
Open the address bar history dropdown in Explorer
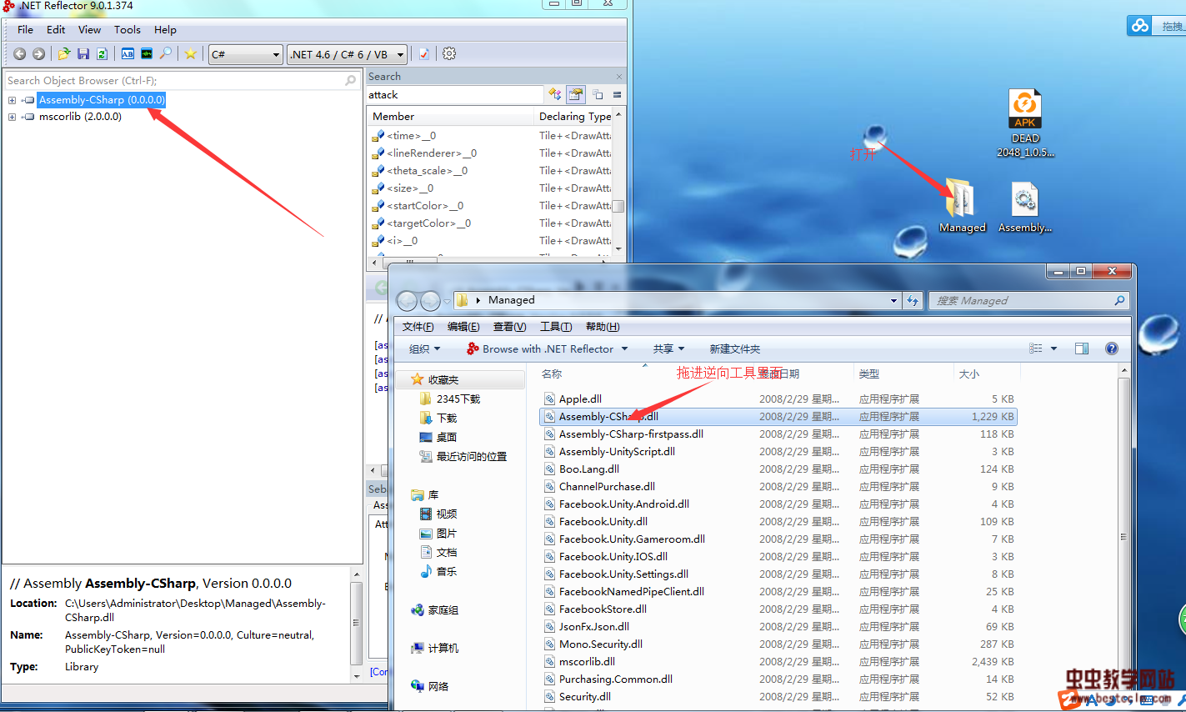pos(893,301)
